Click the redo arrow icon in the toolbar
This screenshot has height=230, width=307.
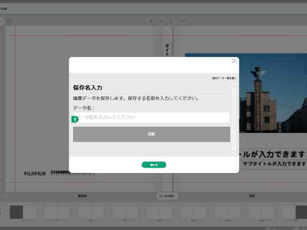(10, 21)
